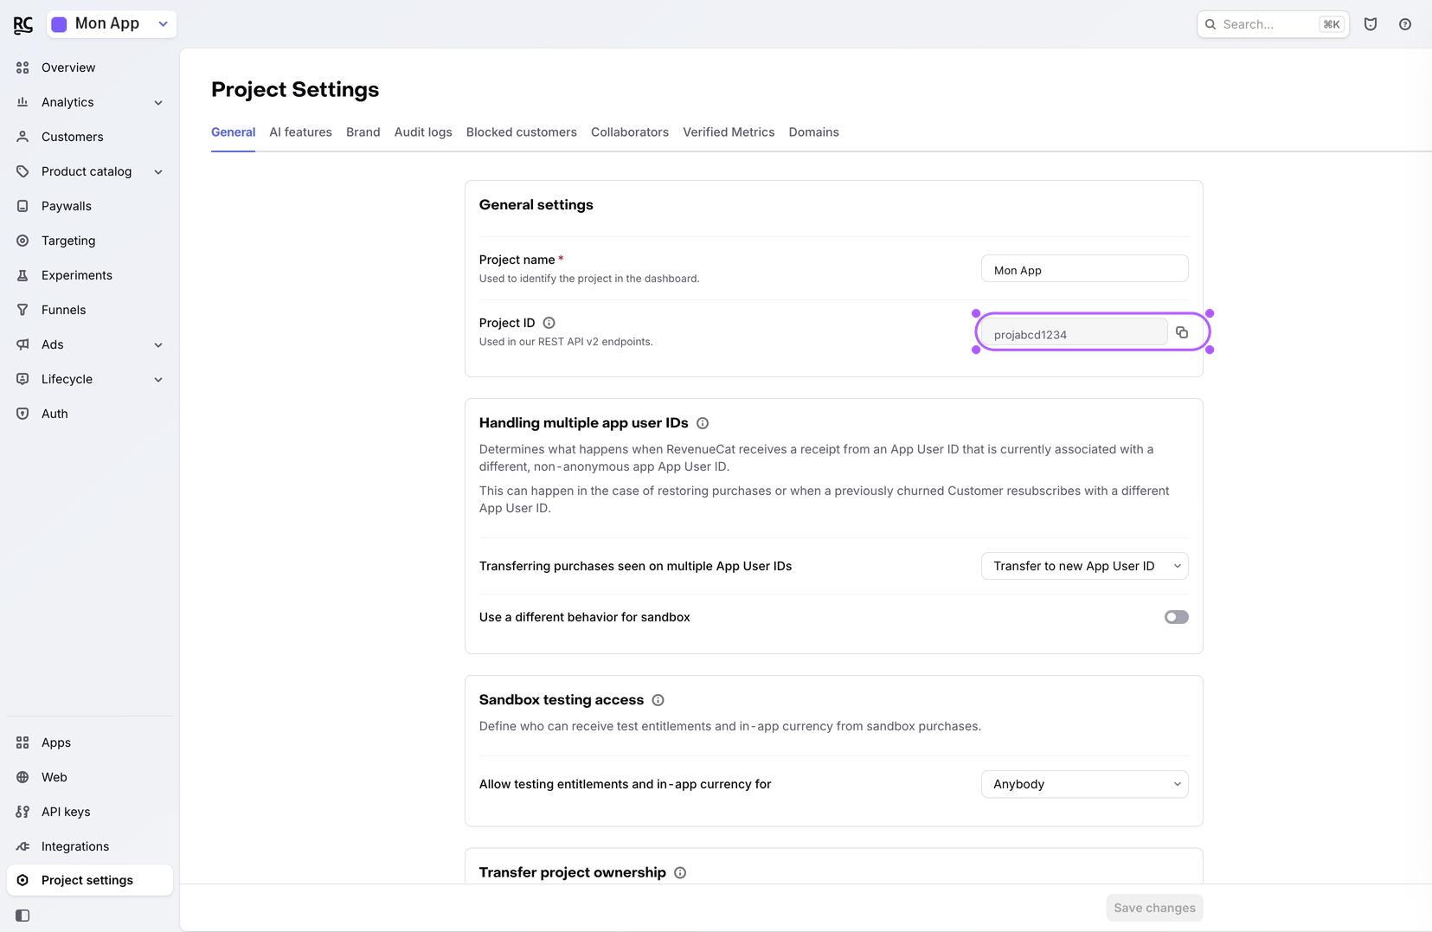Image resolution: width=1432 pixels, height=932 pixels.
Task: Click the info icon beside Handling multiple app user IDs
Action: (703, 423)
